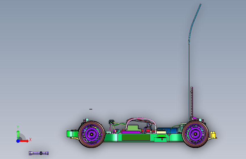The height and width of the screenshot is (159, 246).
Task: Select the dark green rectangular panel on chassis
Action: point(136,137)
